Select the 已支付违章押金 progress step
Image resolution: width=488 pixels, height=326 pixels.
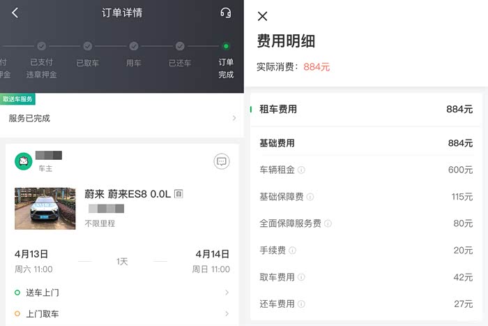pos(41,61)
